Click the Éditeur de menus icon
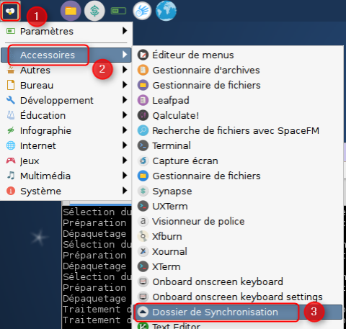The height and width of the screenshot is (329, 346). pos(143,55)
